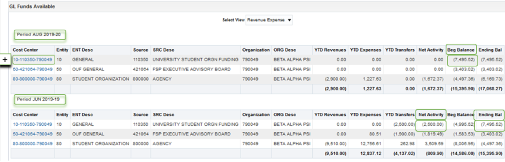
Task: Select Ending Bal column header in JUN table
Action: pyautogui.click(x=489, y=115)
